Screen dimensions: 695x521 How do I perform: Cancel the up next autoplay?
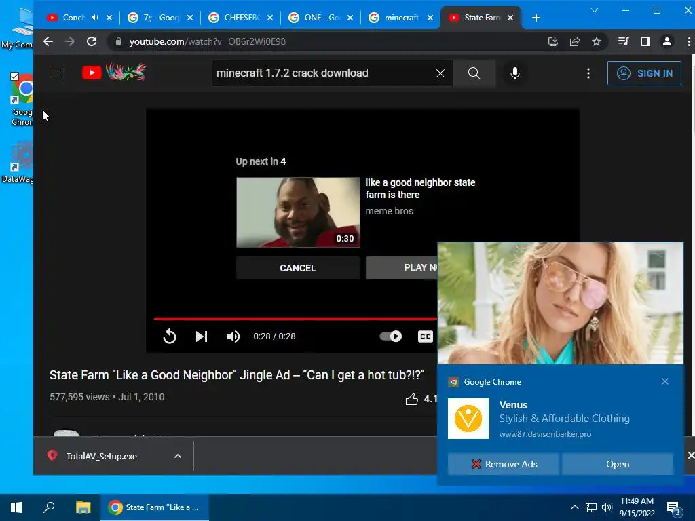(298, 268)
